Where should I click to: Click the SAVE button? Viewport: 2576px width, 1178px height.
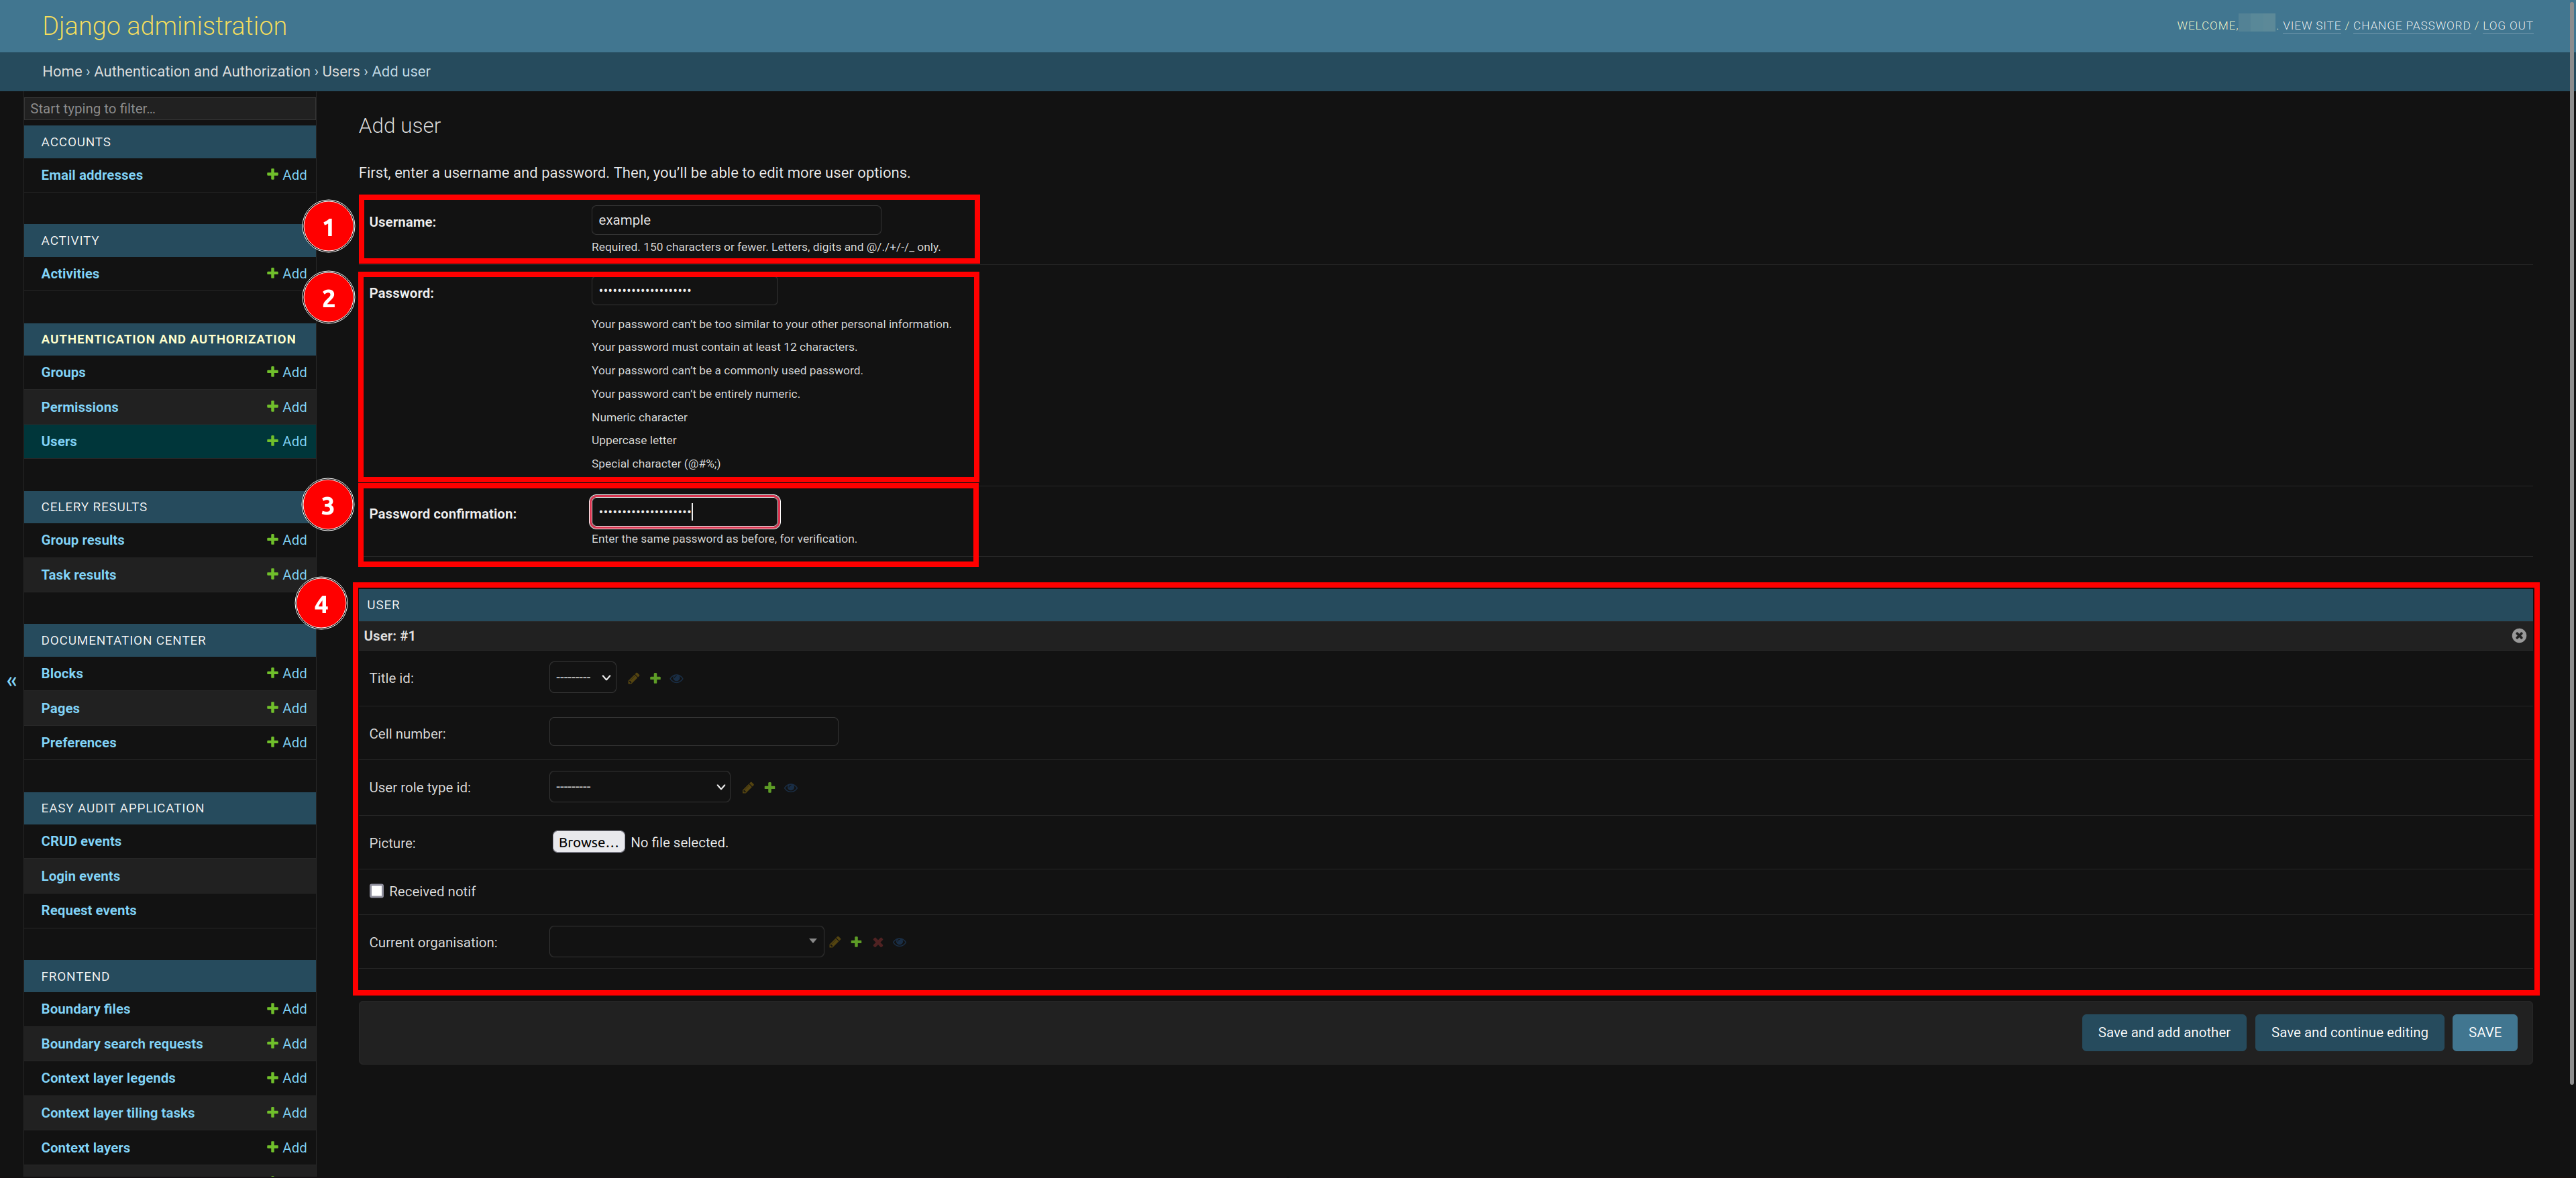[2484, 1033]
